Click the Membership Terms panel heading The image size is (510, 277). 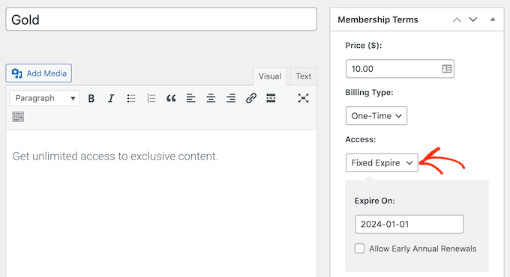[x=377, y=19]
